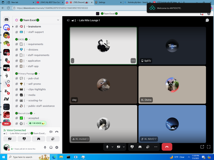214x160 pixels.
Task: Click the 1 IN VOICE indicator pill
Action: pos(37,123)
